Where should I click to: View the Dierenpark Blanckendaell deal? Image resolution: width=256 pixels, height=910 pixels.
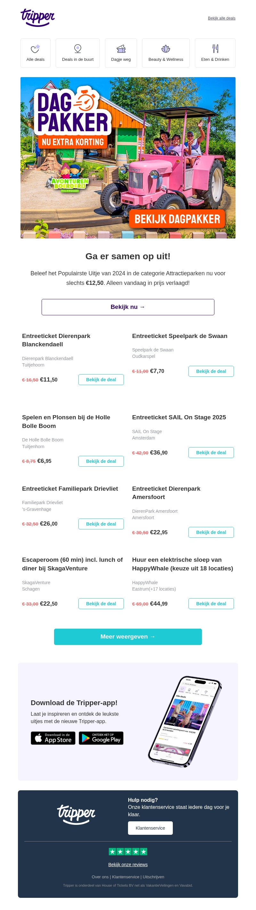pyautogui.click(x=101, y=379)
